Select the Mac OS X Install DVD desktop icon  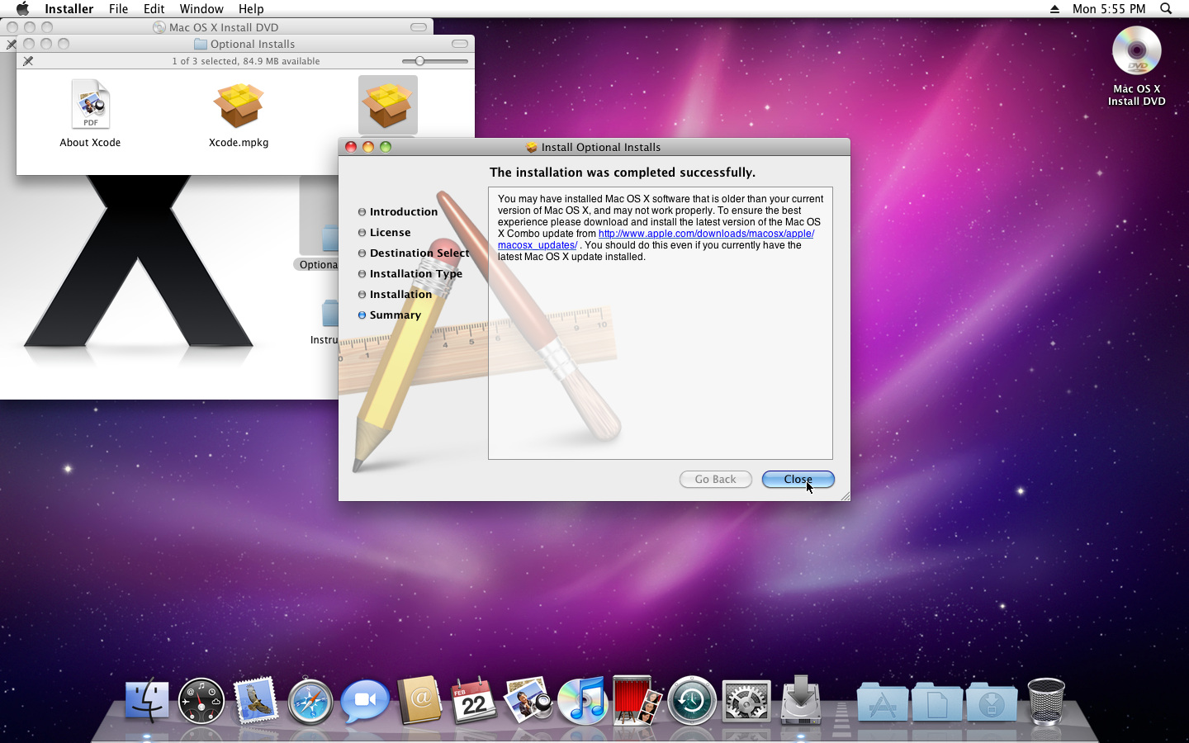1136,51
